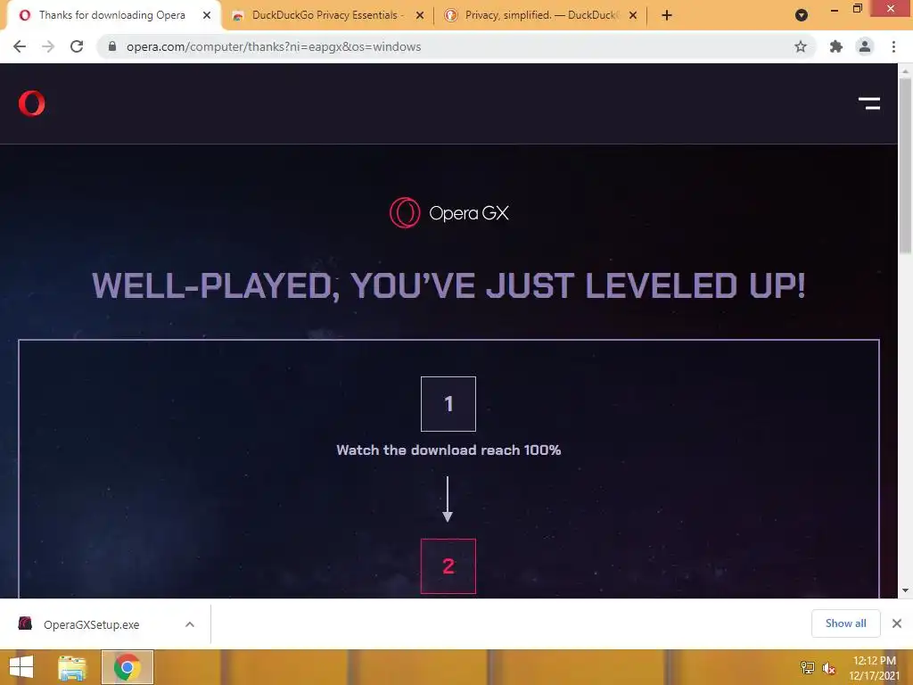Close the Thanks for downloading Opera tab
The width and height of the screenshot is (913, 685).
click(x=207, y=15)
